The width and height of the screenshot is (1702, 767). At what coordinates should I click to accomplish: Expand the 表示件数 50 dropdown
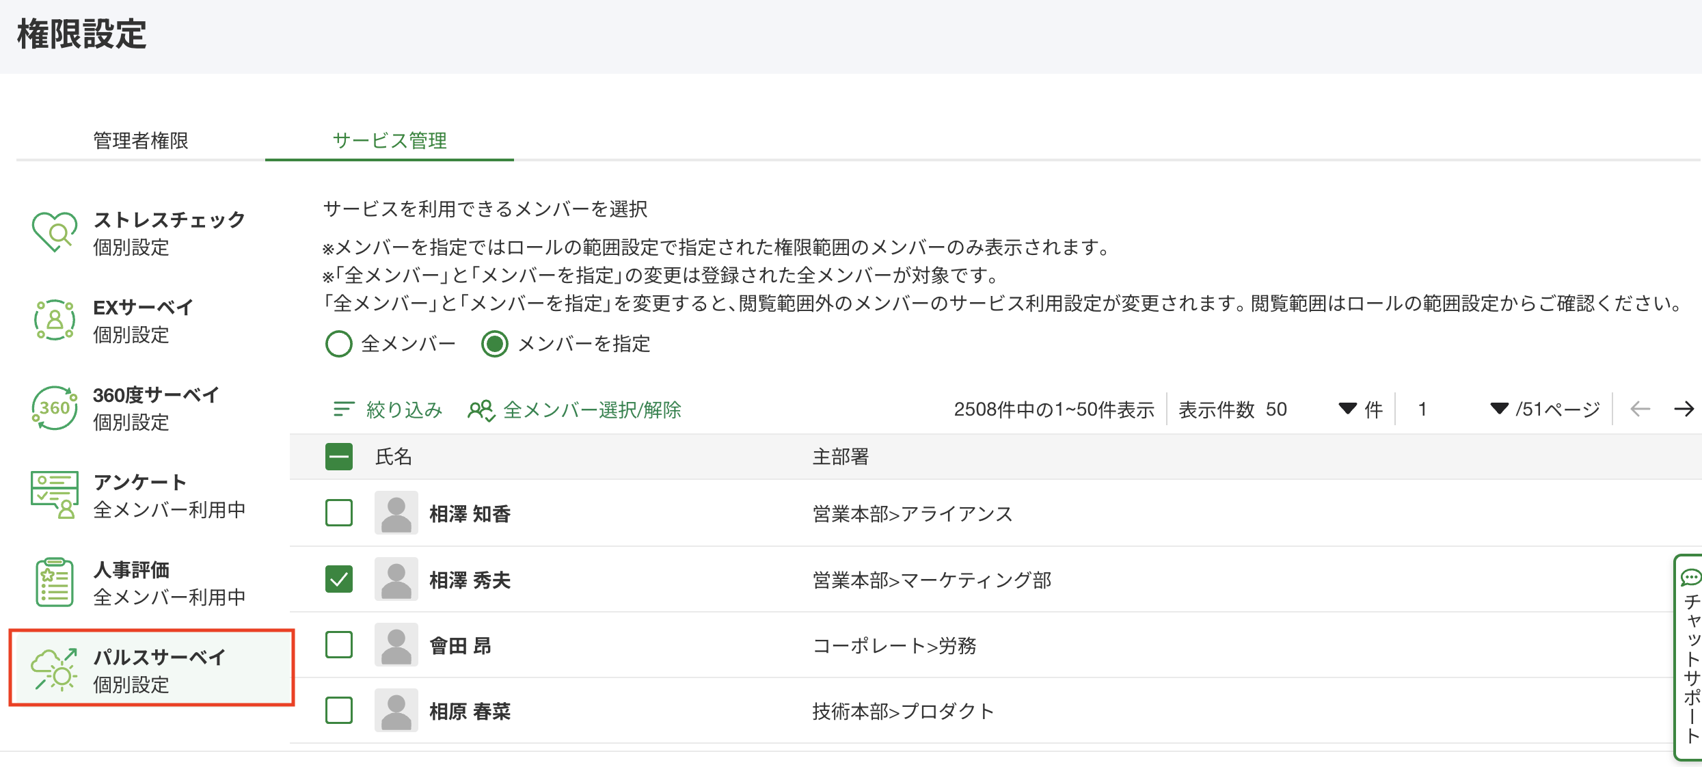click(x=1347, y=409)
